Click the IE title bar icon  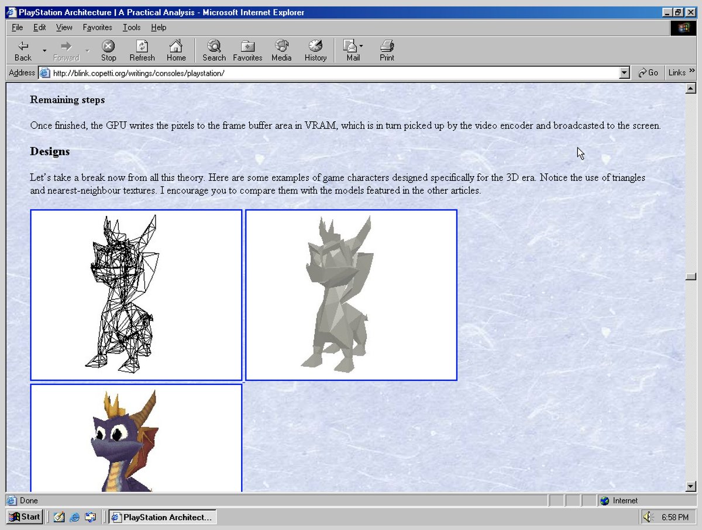[12, 12]
